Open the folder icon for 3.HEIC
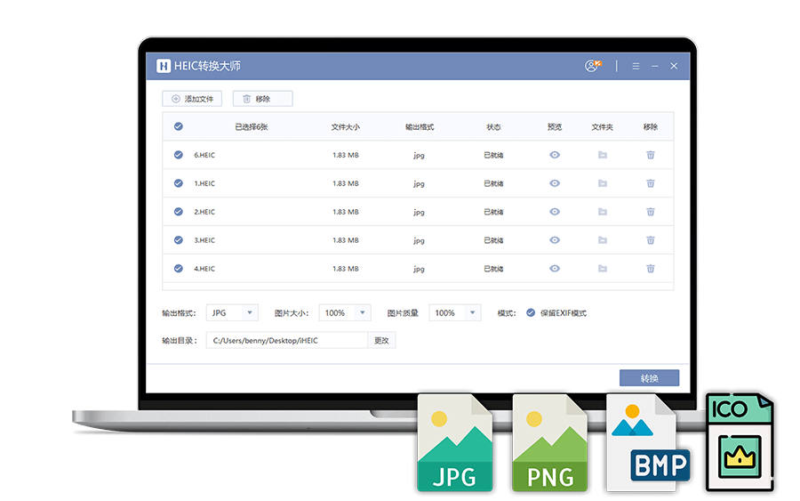The width and height of the screenshot is (800, 501). point(602,240)
